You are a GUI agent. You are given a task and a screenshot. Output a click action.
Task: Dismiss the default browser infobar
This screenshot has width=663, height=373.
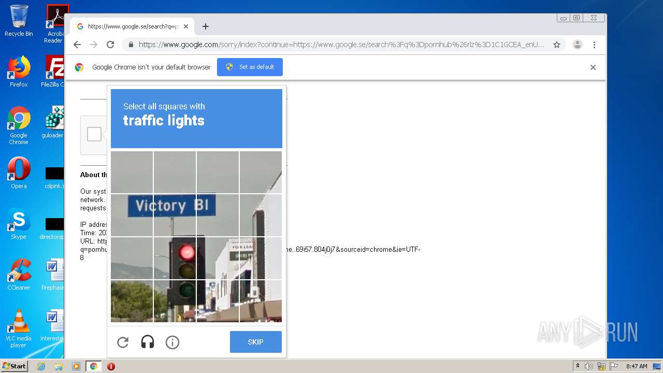[x=593, y=67]
